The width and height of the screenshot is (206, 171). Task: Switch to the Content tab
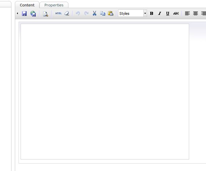pyautogui.click(x=27, y=5)
